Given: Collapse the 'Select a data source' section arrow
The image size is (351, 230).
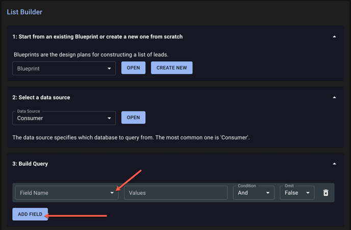Looking at the screenshot, I should click(334, 97).
